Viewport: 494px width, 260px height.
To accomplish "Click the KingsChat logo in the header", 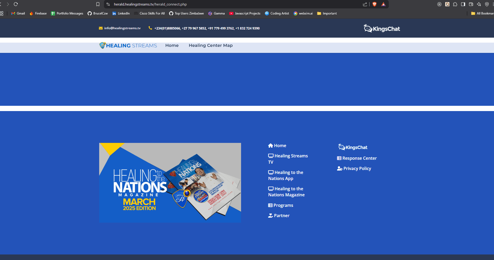I will (x=382, y=28).
